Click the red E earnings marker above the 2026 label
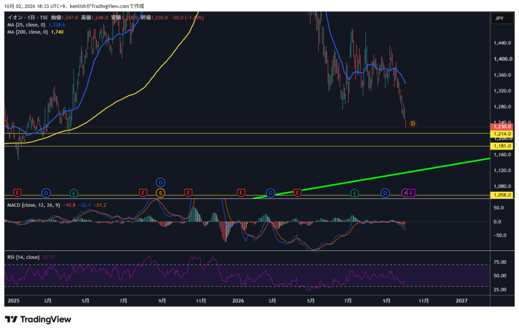This screenshot has height=332, width=519. tap(241, 193)
